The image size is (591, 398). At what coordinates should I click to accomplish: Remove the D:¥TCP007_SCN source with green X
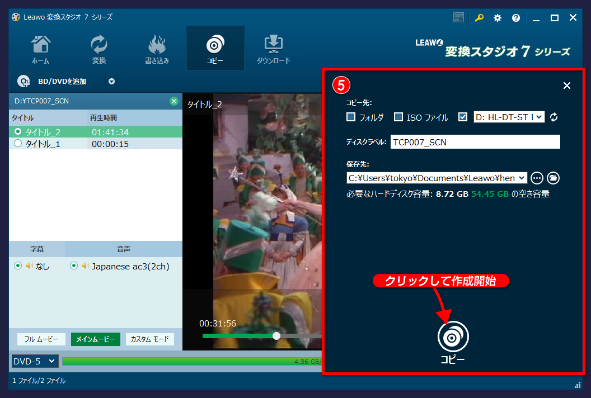click(173, 101)
